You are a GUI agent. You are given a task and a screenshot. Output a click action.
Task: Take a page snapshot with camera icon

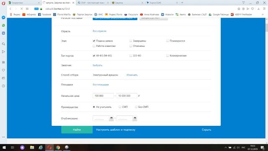coord(239,9)
